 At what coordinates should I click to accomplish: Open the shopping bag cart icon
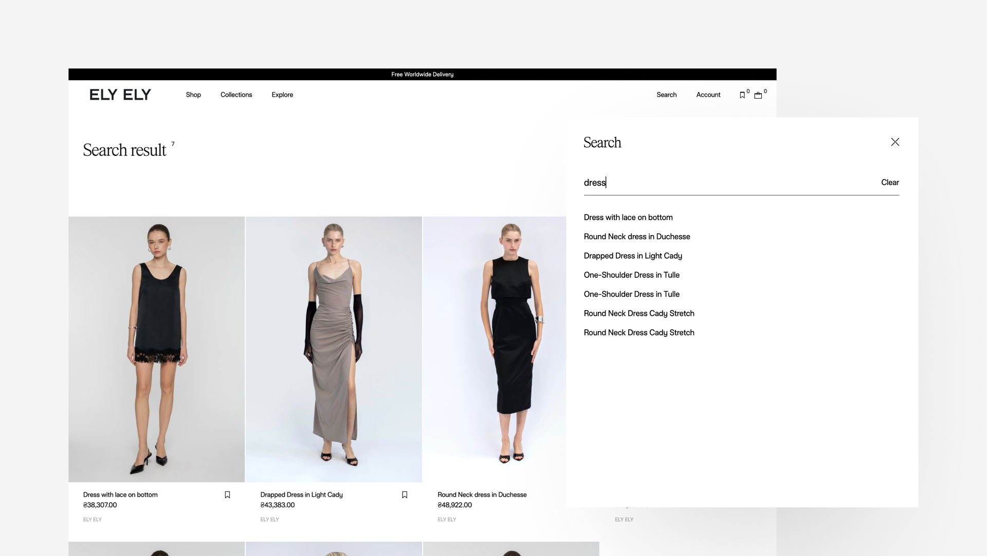click(758, 95)
